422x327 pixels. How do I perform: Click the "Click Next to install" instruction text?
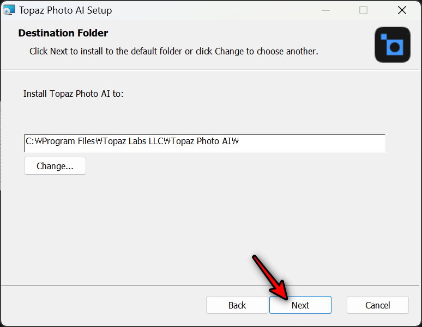173,51
